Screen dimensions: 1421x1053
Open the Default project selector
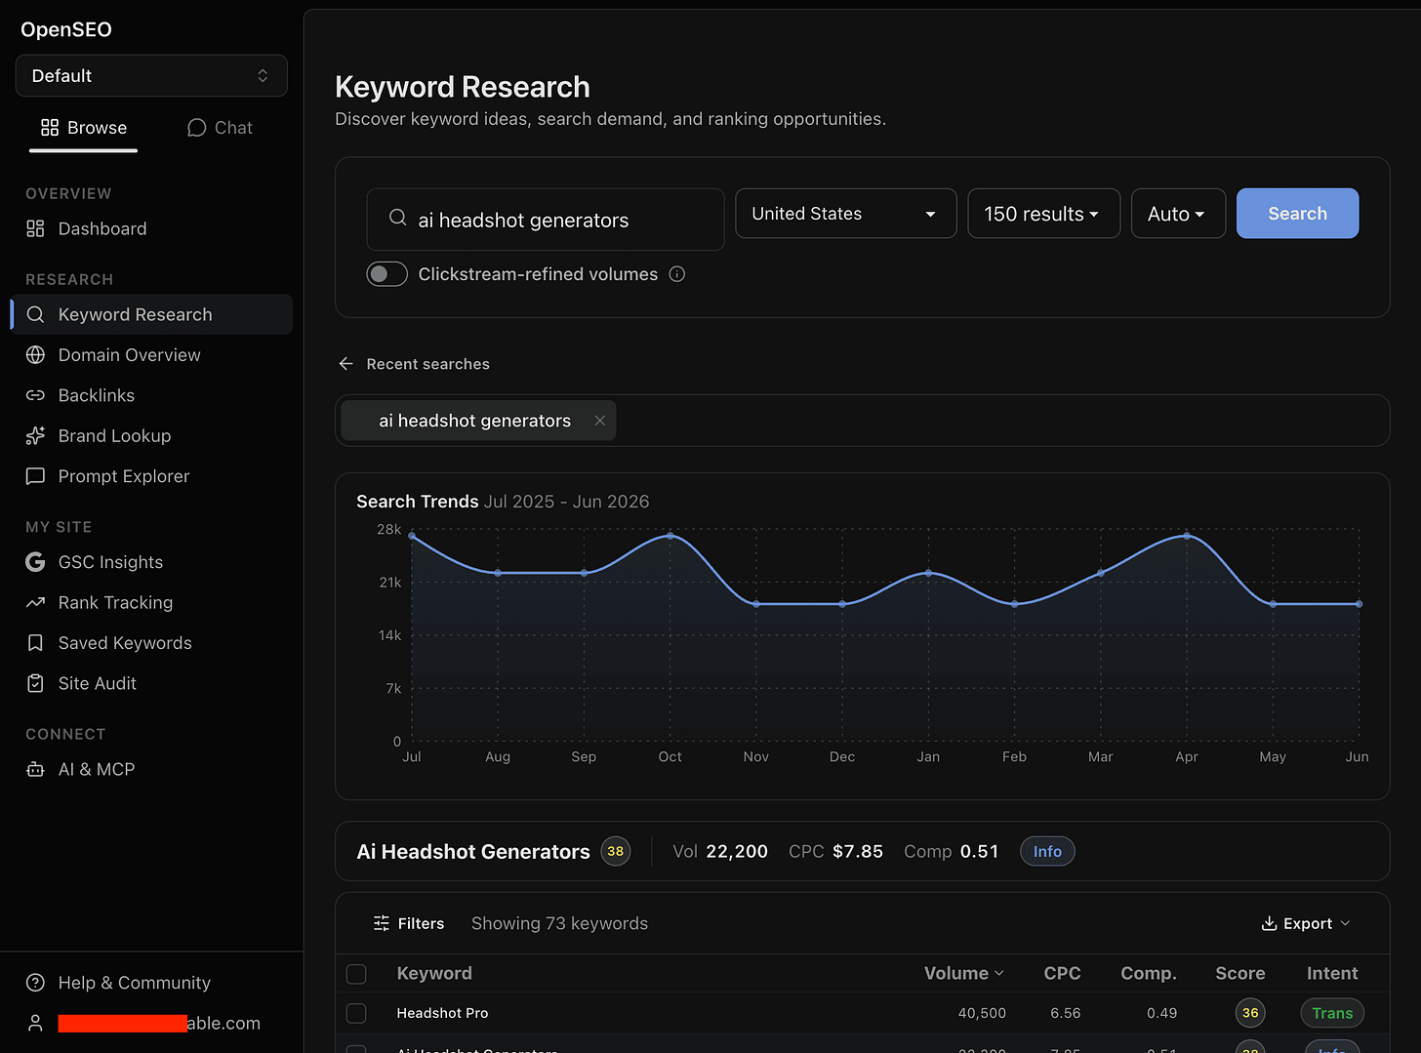tap(151, 76)
